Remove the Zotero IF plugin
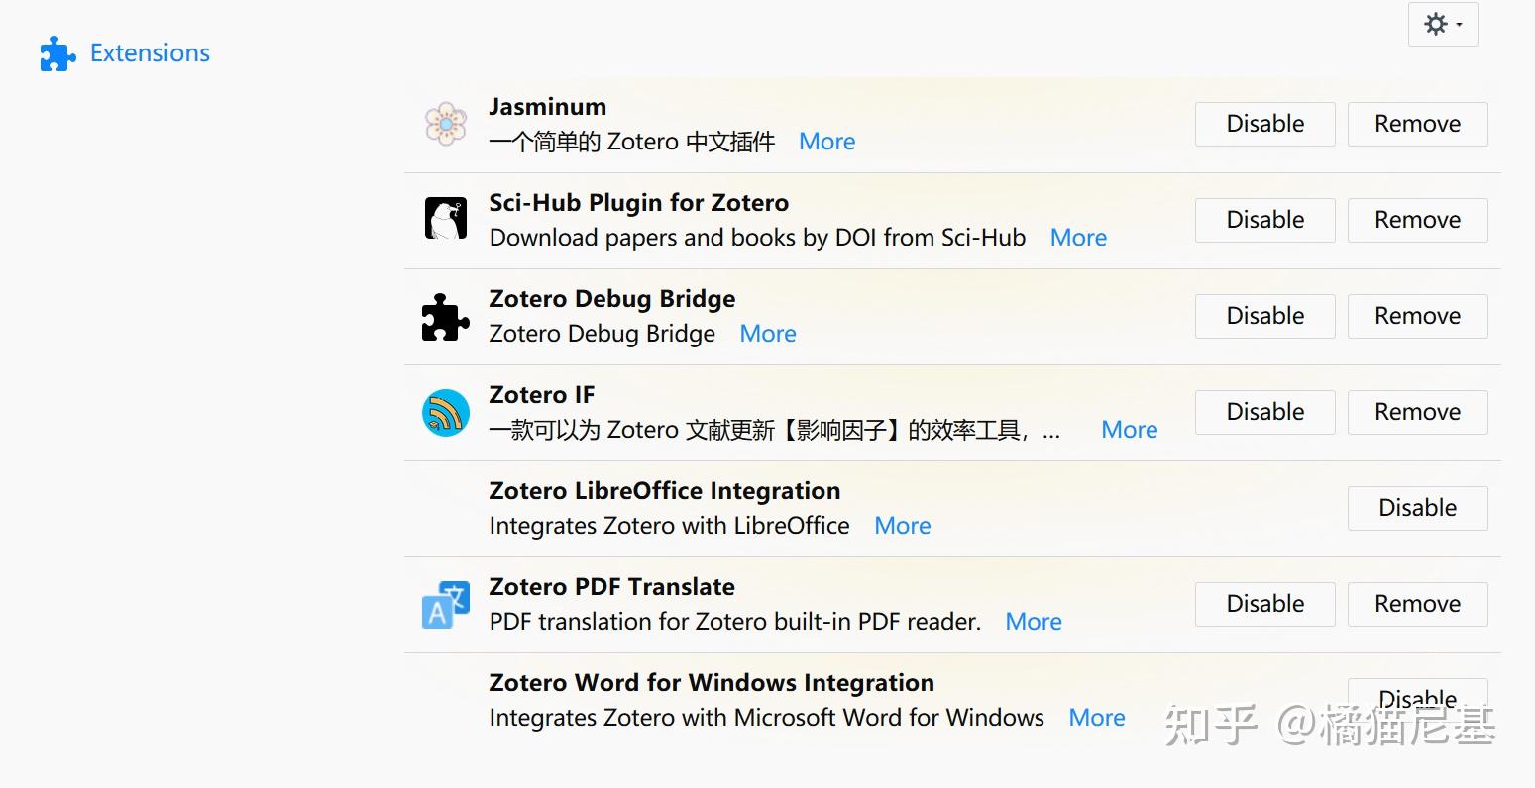 [1417, 412]
